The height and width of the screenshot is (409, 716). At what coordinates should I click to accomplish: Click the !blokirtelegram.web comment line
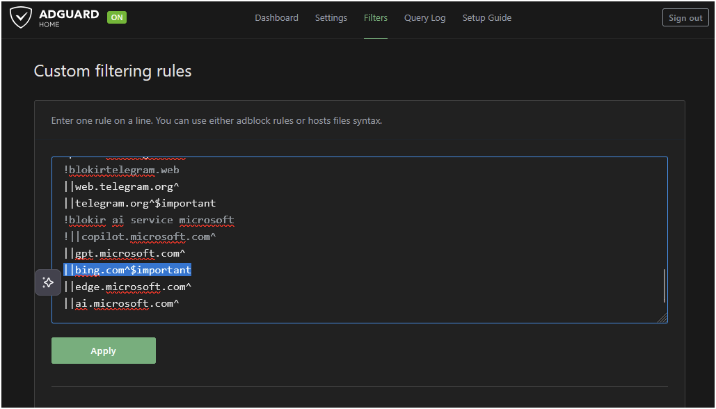[x=122, y=170]
